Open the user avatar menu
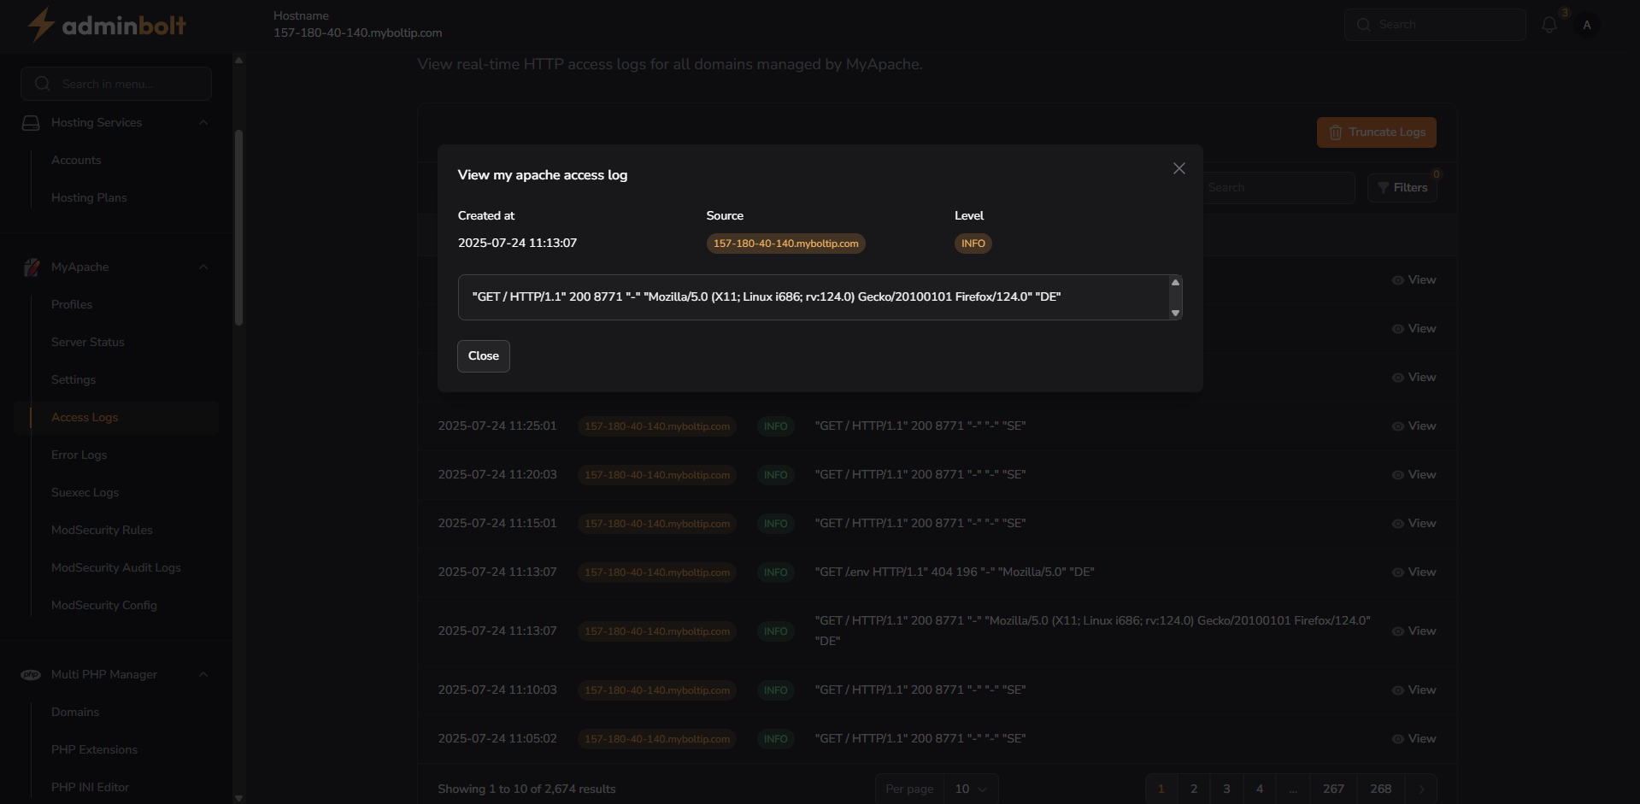Viewport: 1640px width, 804px height. tap(1587, 25)
